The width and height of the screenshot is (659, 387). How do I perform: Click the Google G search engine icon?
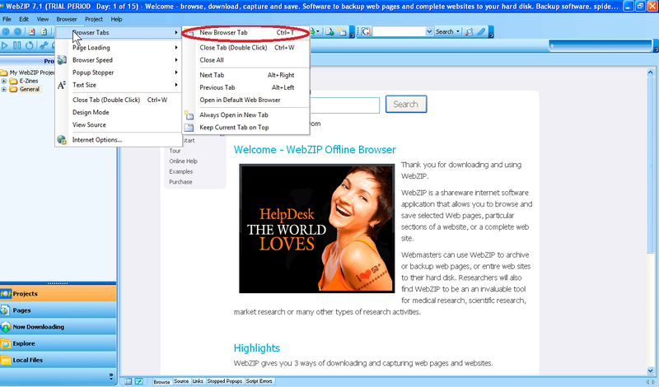[366, 31]
